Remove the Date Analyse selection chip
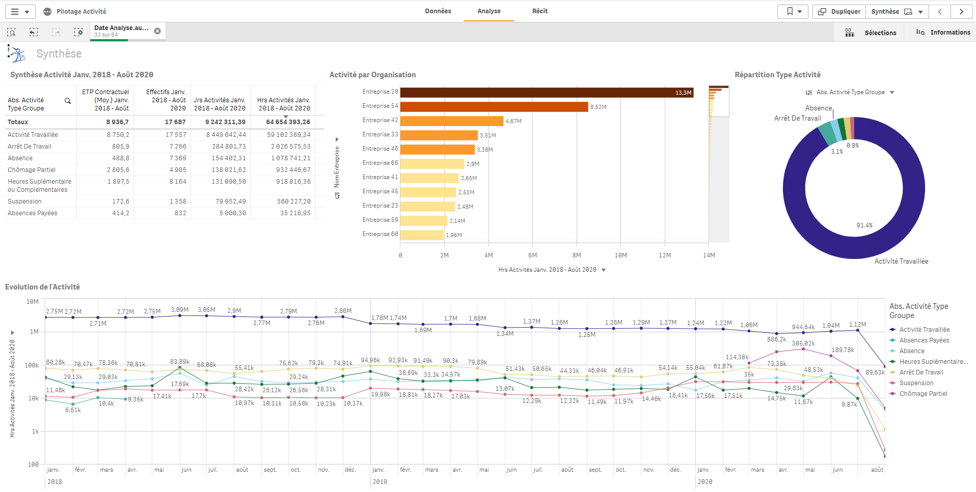Viewport: 976px width, 492px height. (x=157, y=31)
